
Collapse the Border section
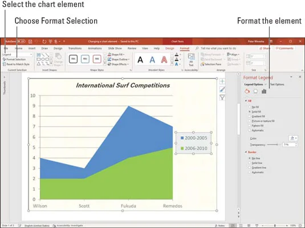click(x=251, y=152)
